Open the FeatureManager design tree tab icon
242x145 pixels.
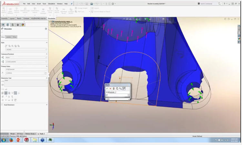click(3, 24)
